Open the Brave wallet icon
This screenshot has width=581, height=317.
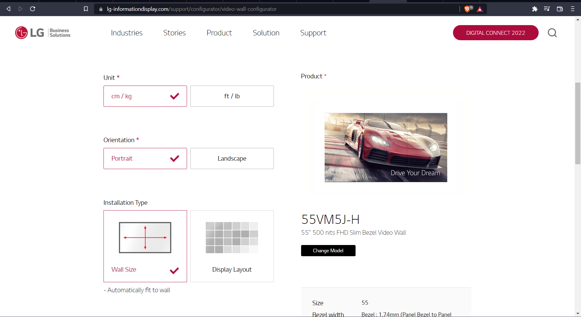pos(560,9)
